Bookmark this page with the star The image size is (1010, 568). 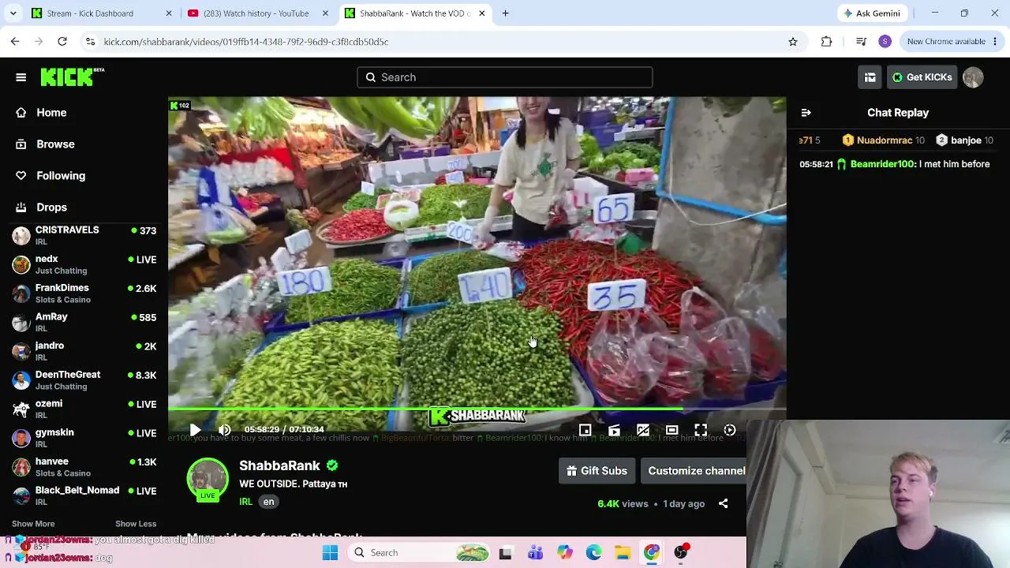(x=793, y=42)
